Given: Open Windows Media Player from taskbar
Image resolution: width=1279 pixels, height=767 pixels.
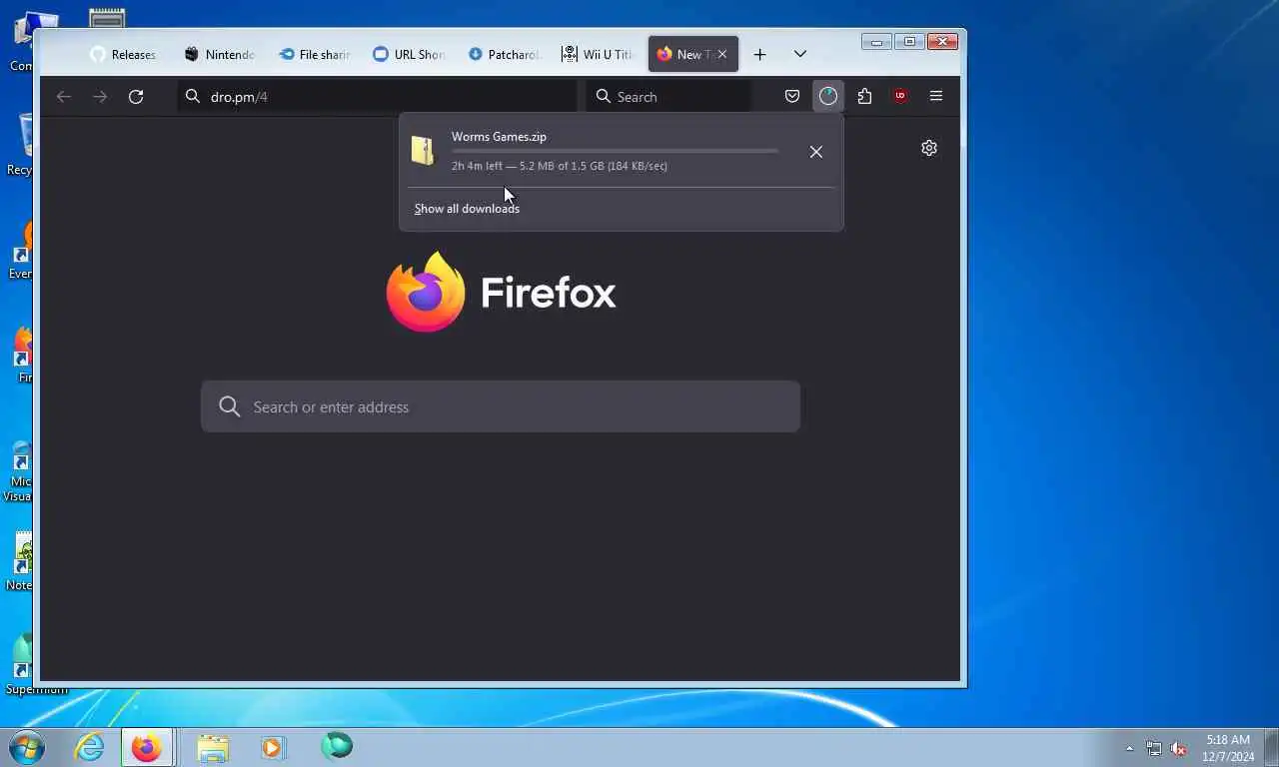Looking at the screenshot, I should [273, 747].
